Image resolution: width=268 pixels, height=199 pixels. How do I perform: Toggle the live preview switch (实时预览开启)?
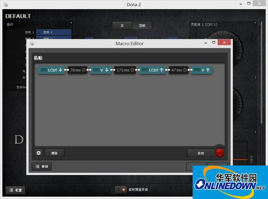click(121, 190)
